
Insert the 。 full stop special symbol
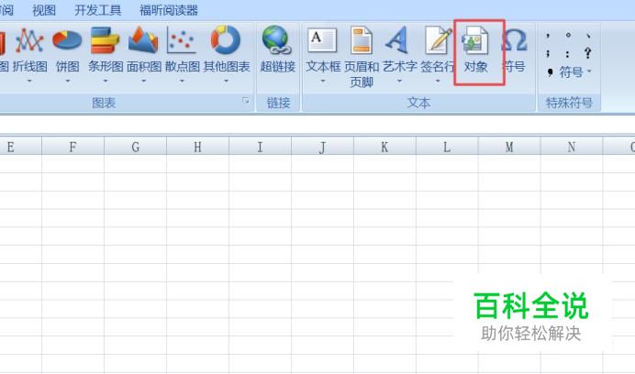pyautogui.click(x=568, y=36)
